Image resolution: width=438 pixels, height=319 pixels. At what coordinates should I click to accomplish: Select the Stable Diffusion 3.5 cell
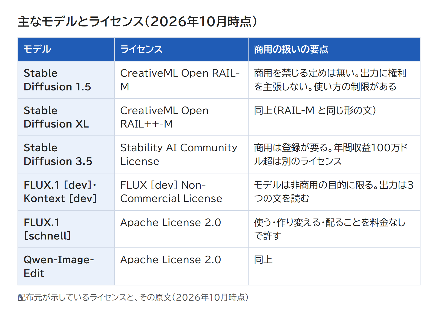pos(66,154)
